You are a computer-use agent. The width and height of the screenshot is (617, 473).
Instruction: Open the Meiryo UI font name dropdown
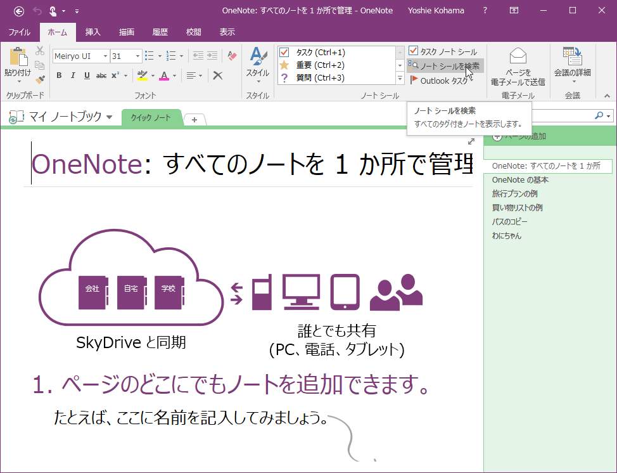tap(105, 56)
